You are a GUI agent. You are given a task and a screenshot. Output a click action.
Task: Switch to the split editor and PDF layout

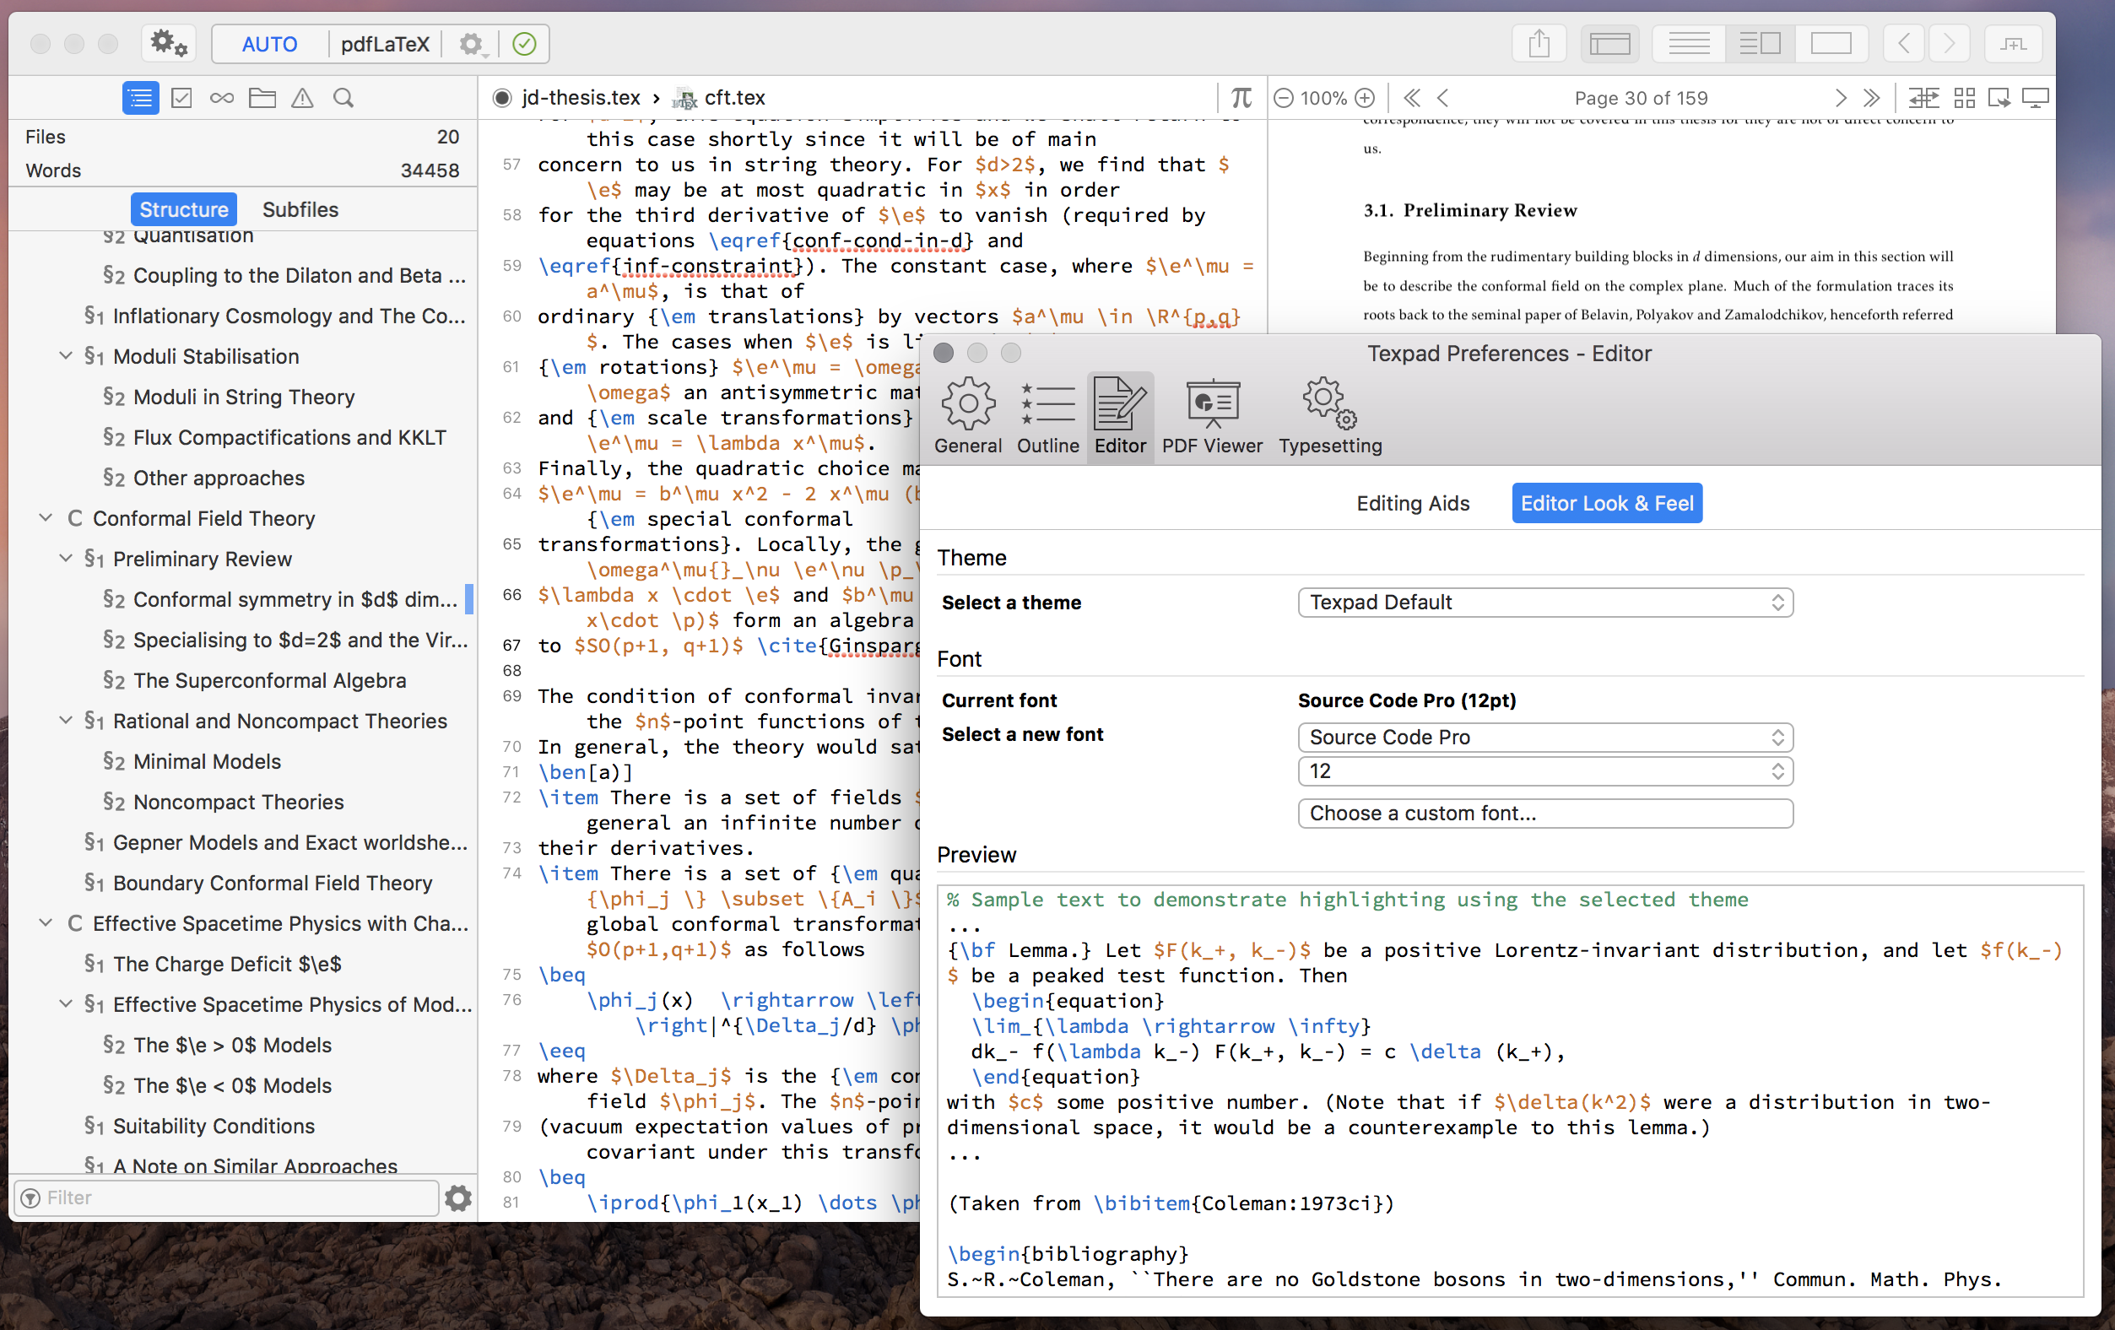(x=1760, y=43)
